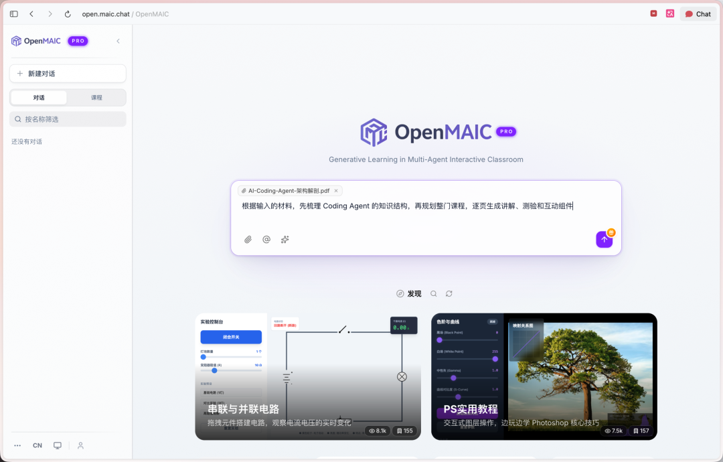Click the 映射关系图 curve preview
The image size is (723, 462).
point(526,341)
